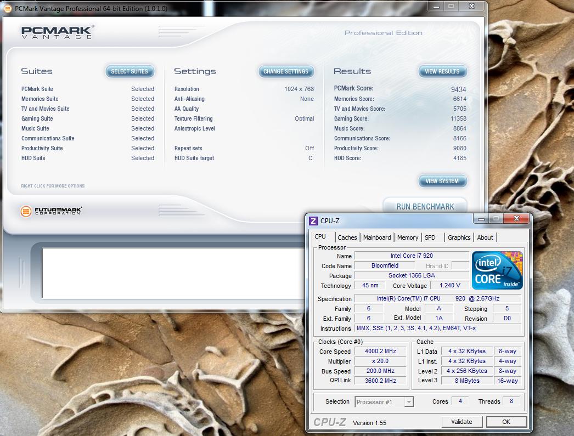The image size is (574, 436).
Task: Click TV and Movies Score value 5705
Action: 459,109
